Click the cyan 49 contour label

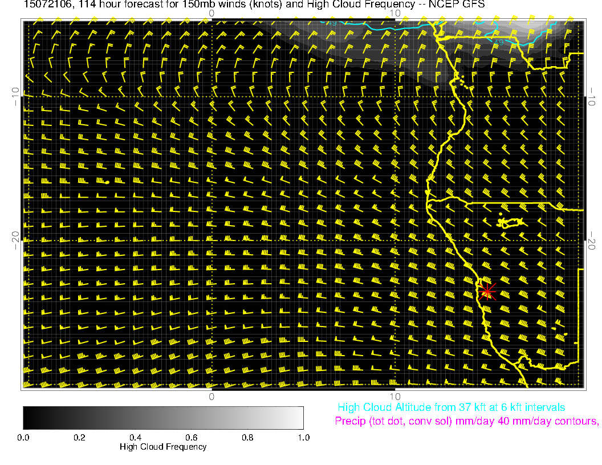pyautogui.click(x=498, y=42)
